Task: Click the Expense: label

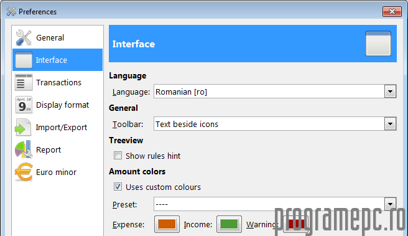Action: [128, 225]
